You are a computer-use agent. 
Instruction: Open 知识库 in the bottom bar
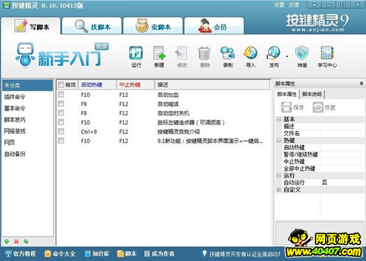[97, 254]
